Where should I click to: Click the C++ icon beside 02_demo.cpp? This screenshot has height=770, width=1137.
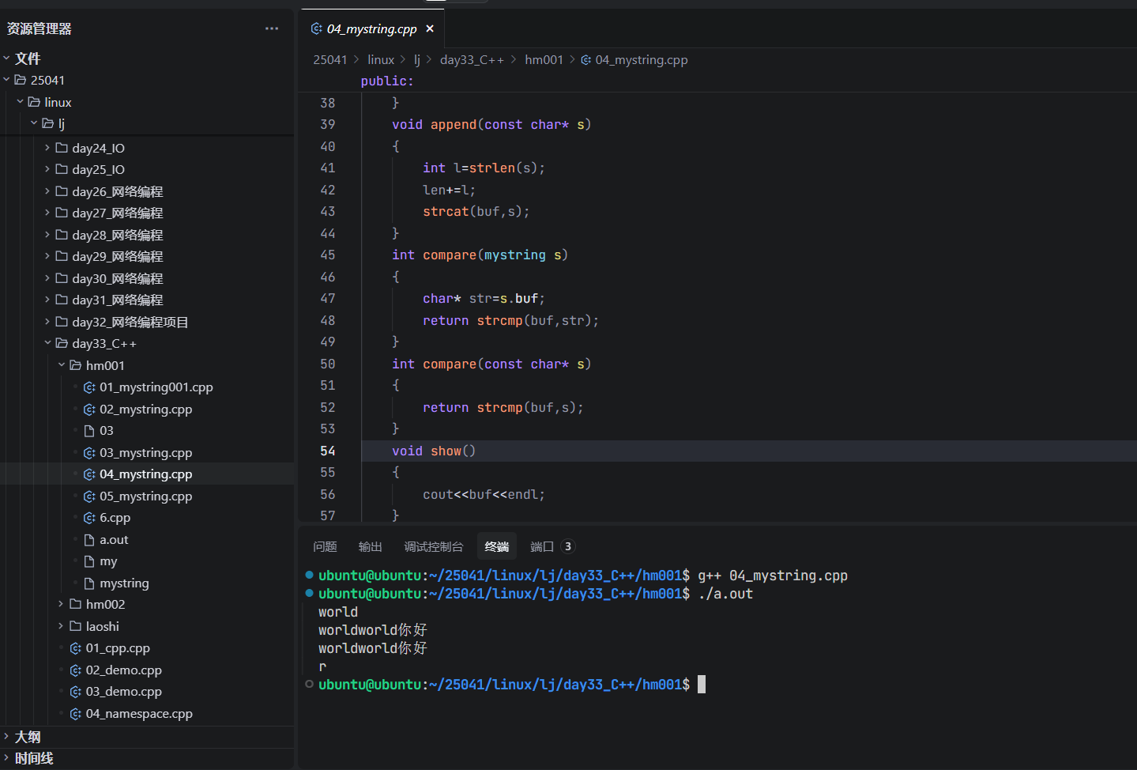[x=76, y=670]
